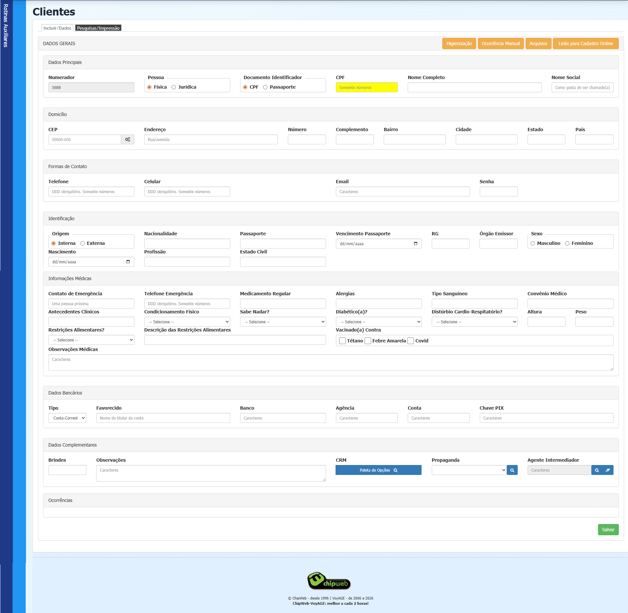The height and width of the screenshot is (613, 628).
Task: Open the Vencimento Passaporte calendar picker
Action: [415, 244]
